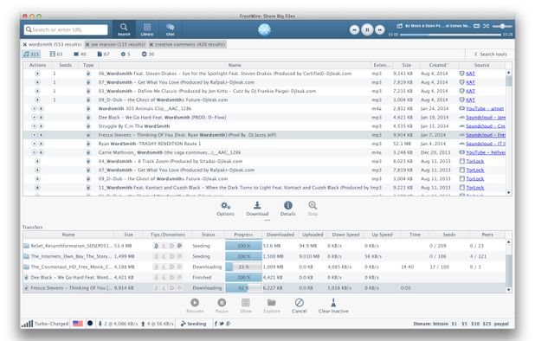Image resolution: width=535 pixels, height=341 pixels.
Task: Close the wordsmith search tab
Action: (25, 44)
